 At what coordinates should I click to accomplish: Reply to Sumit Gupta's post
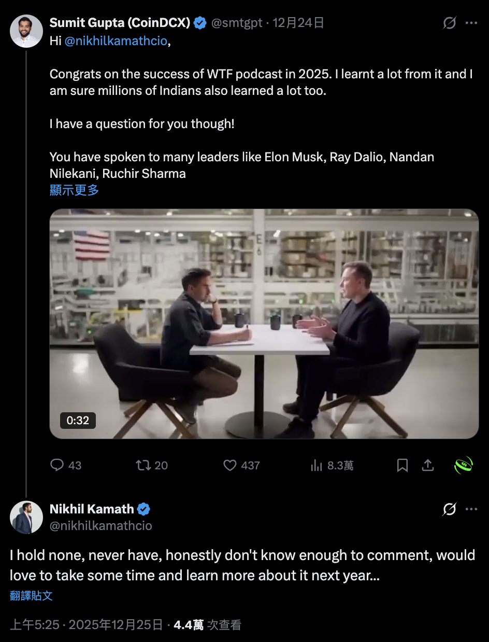[57, 465]
